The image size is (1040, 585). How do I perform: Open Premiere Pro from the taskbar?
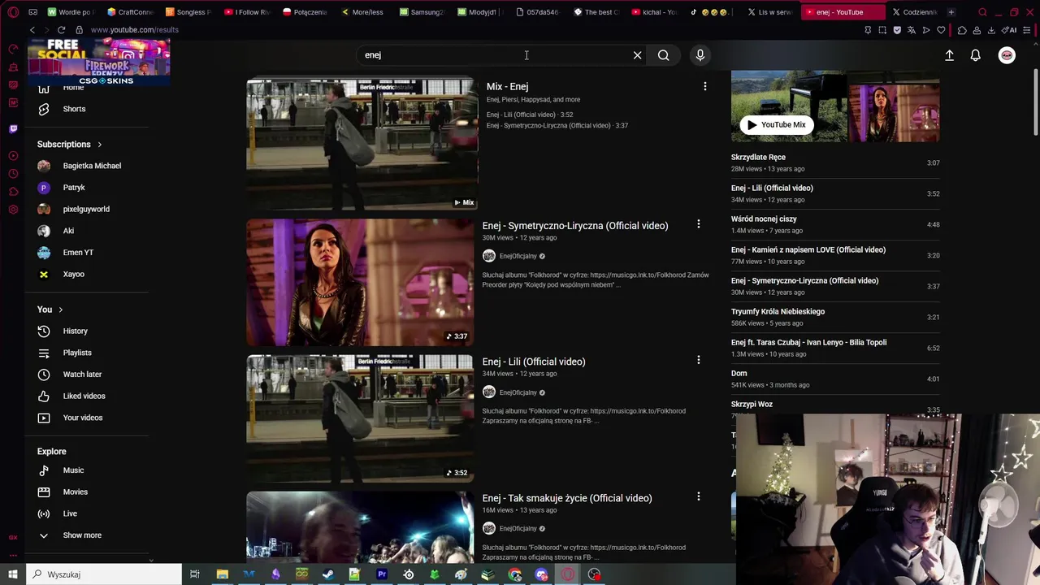[x=382, y=574]
